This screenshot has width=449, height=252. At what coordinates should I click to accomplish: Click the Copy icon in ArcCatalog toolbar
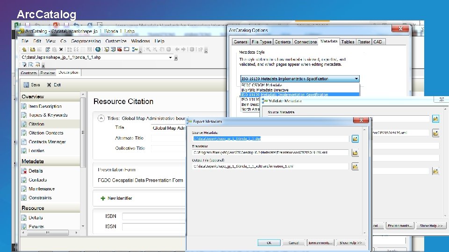(x=48, y=49)
